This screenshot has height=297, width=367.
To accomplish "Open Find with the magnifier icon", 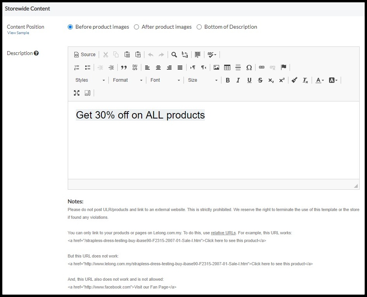I will [174, 55].
